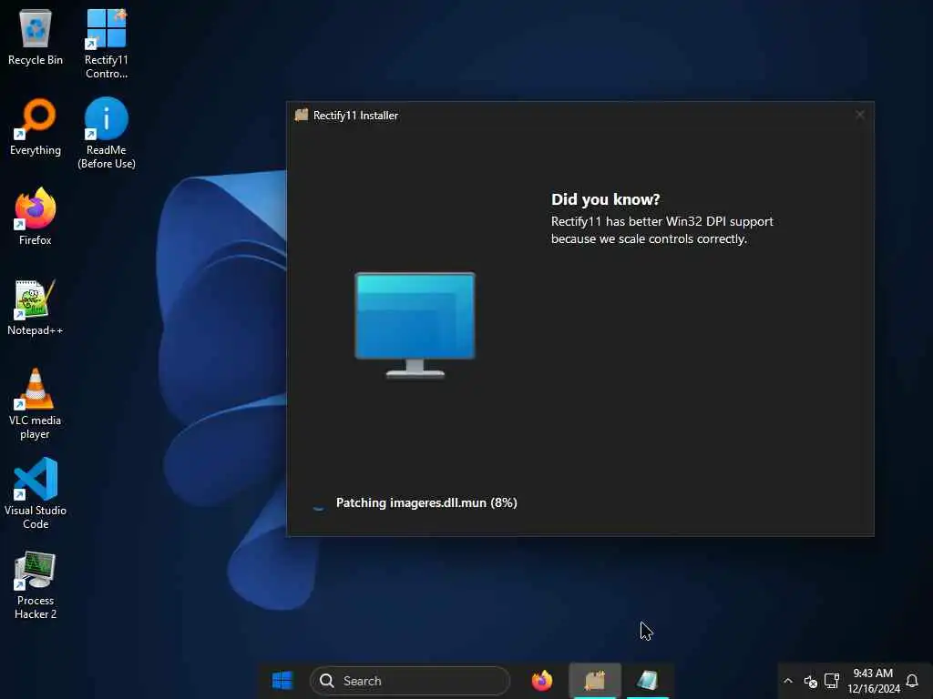This screenshot has height=699, width=933.
Task: Close the Rectify11 Installer window
Action: point(860,115)
